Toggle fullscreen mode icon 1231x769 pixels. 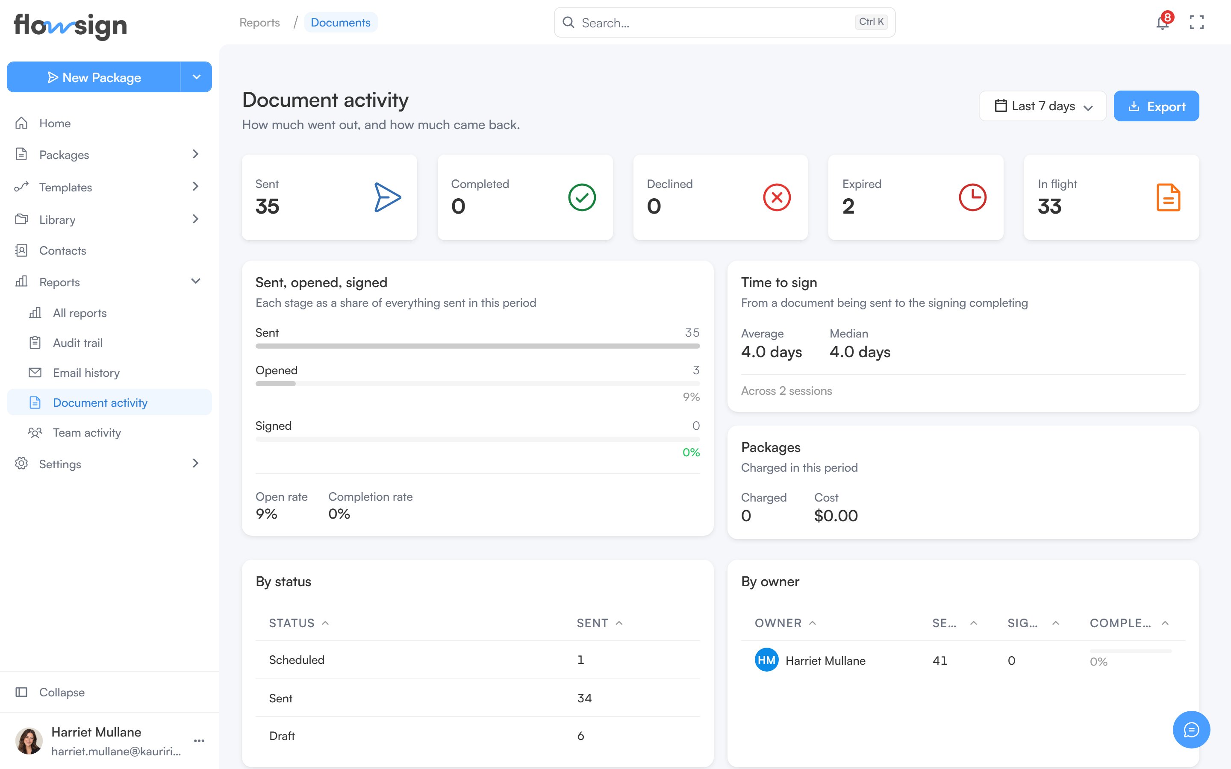[x=1196, y=22]
